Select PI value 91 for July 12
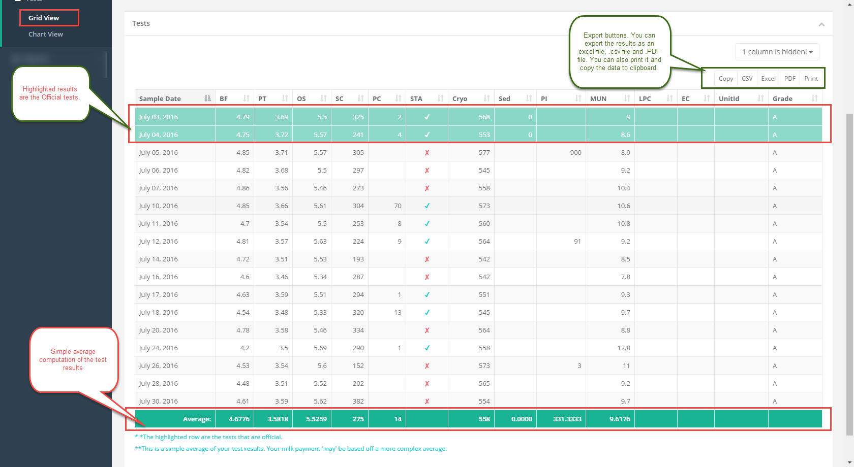Screen dimensions: 854x467 click(x=577, y=241)
